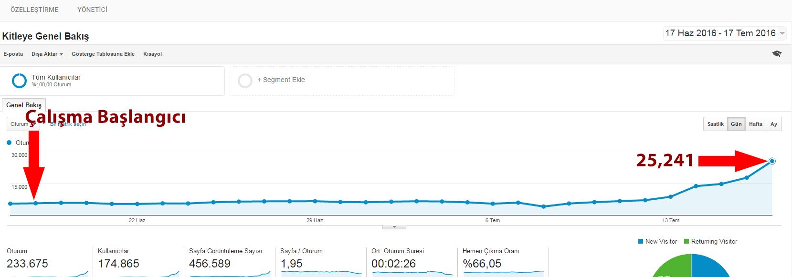Screen dimensions: 792x277
Task: Expand the annotations arrow below the graph
Action: (x=394, y=227)
